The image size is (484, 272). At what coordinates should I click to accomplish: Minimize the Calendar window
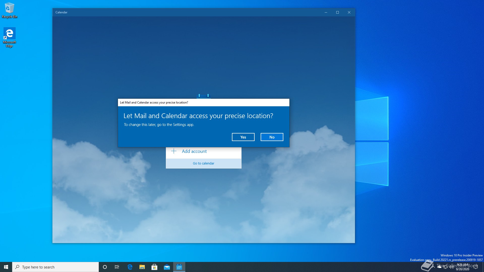(326, 12)
